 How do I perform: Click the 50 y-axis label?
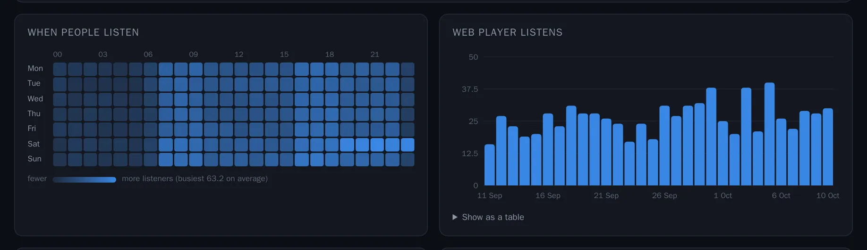[x=473, y=57]
